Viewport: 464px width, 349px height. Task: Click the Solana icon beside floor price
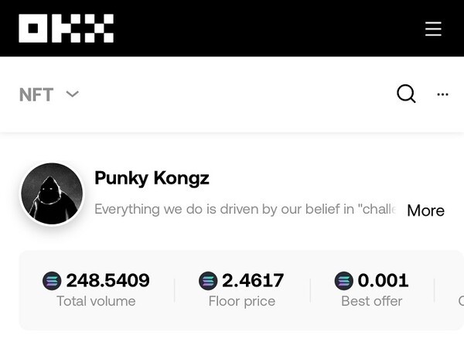point(208,281)
